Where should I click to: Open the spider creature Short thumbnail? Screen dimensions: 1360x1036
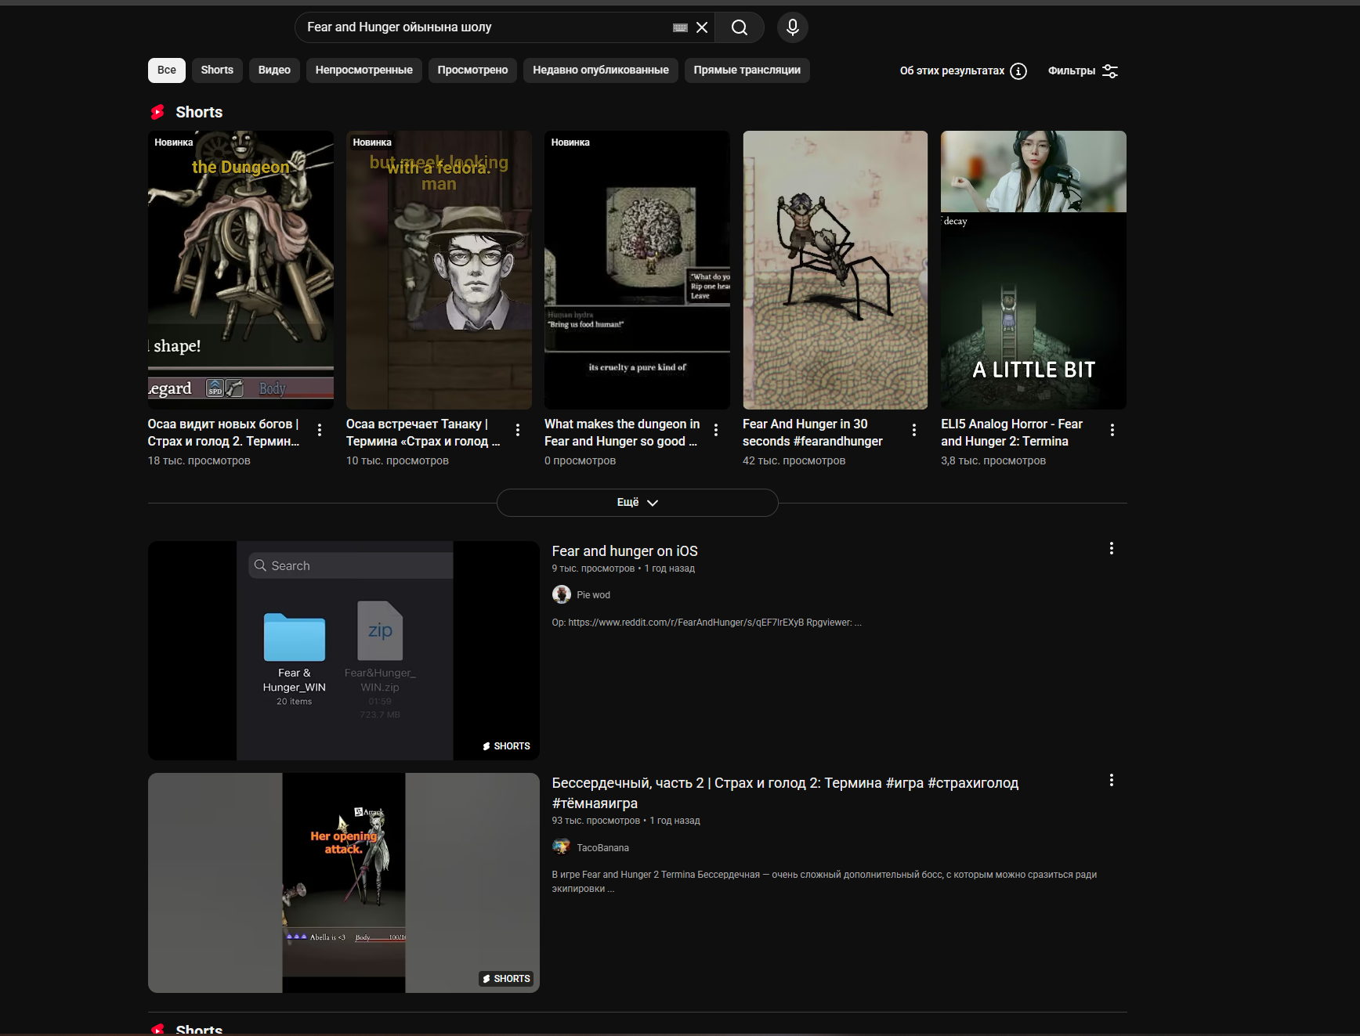834,269
